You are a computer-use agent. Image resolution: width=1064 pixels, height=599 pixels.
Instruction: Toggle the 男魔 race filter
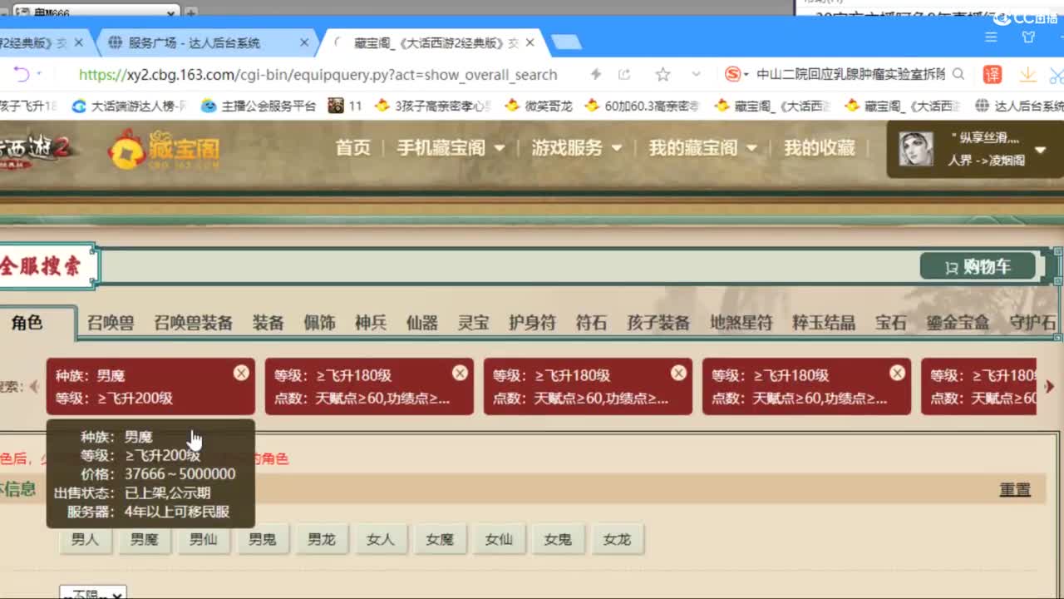(x=144, y=539)
